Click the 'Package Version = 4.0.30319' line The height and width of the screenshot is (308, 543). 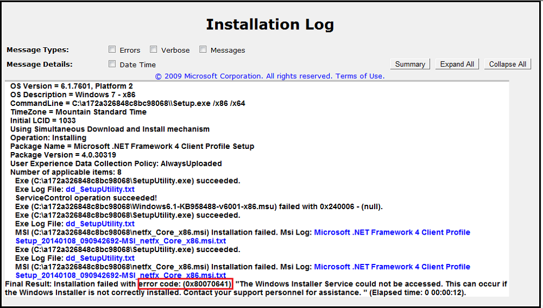[63, 155]
